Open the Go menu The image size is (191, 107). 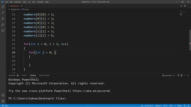coord(29,2)
